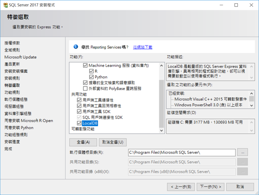
Task: Select the 功能組態規則 step
Action: tap(16, 135)
